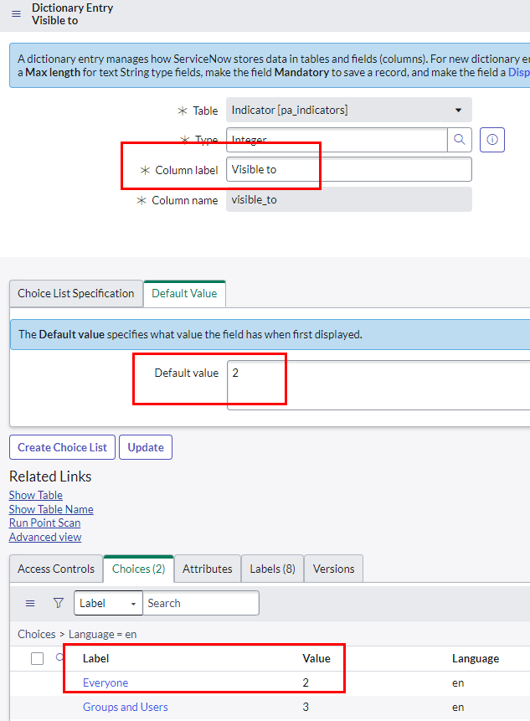This screenshot has height=721, width=530.
Task: Click into the Column label input field
Action: [348, 169]
